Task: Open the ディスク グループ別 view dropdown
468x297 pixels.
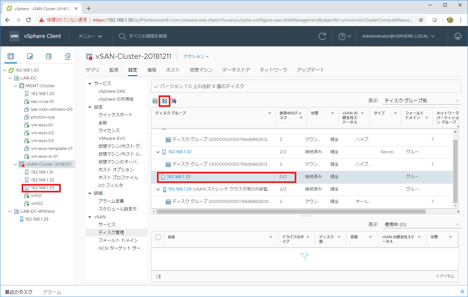Action: click(x=422, y=101)
